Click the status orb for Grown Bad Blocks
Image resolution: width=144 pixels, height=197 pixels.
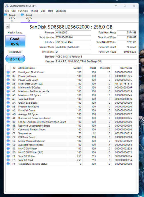[x=8, y=103]
